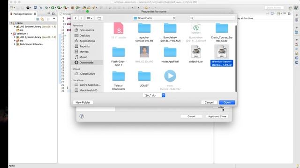Click the Open Type toolbar icon
The width and height of the screenshot is (300, 168).
point(84,8)
